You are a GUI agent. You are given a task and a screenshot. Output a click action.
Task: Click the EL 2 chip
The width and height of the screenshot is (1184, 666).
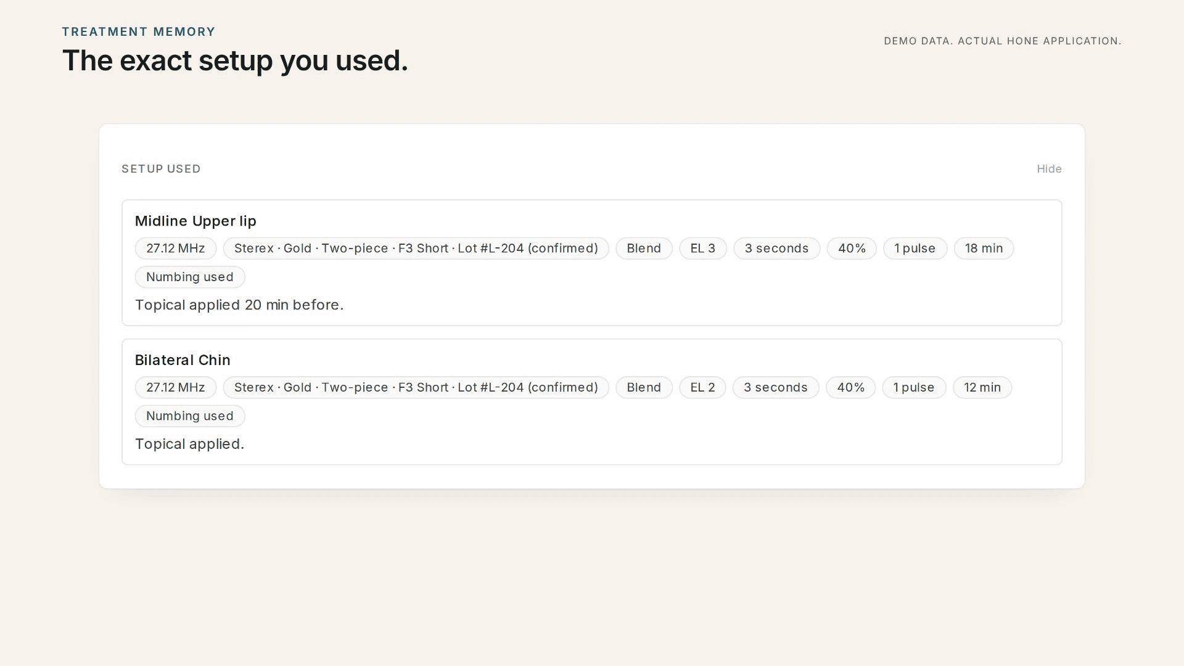702,388
